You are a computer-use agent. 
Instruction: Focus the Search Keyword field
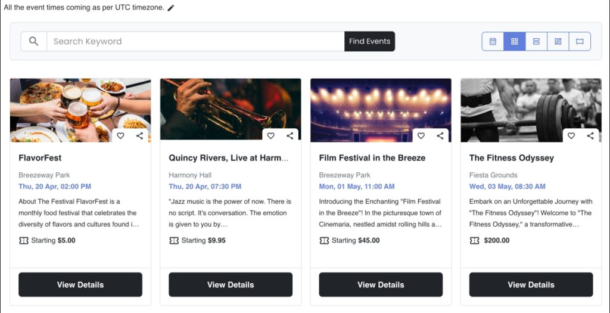point(195,41)
